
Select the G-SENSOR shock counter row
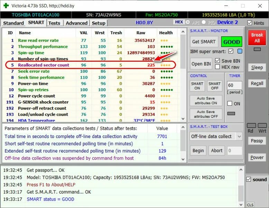[x=91, y=102]
